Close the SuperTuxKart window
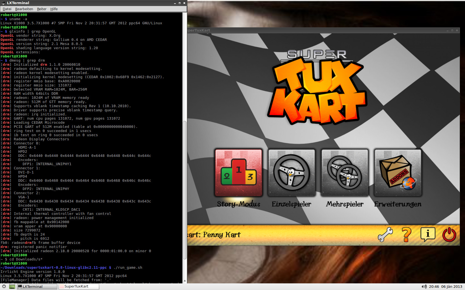Image resolution: width=465 pixels, height=290 pixels. (457, 30)
